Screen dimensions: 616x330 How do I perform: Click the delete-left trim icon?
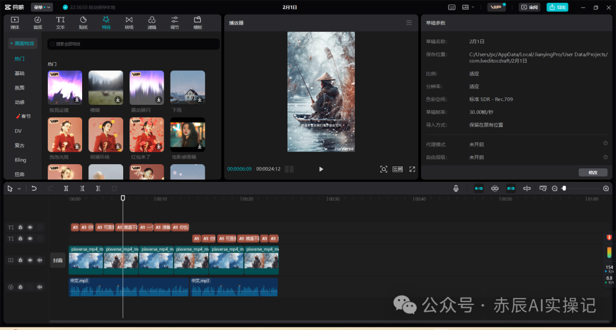click(82, 188)
